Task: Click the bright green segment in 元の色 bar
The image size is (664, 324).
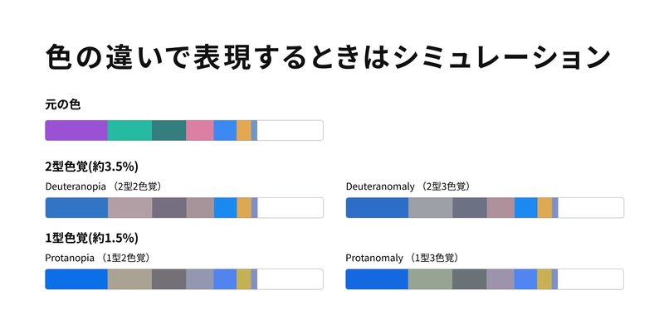Action: 129,130
